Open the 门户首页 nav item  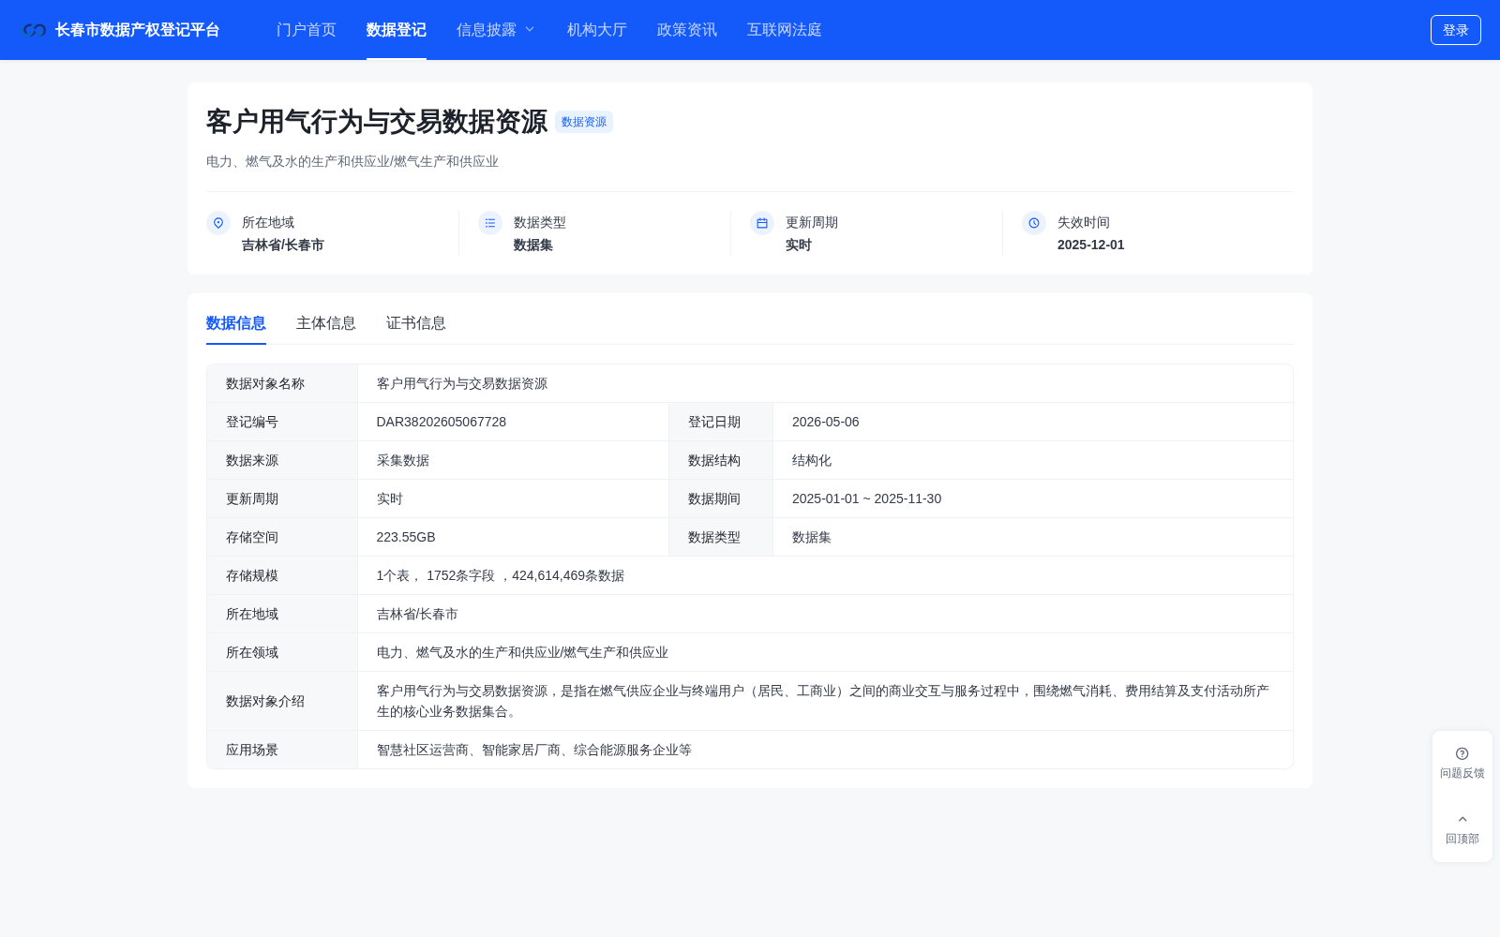[x=307, y=30]
